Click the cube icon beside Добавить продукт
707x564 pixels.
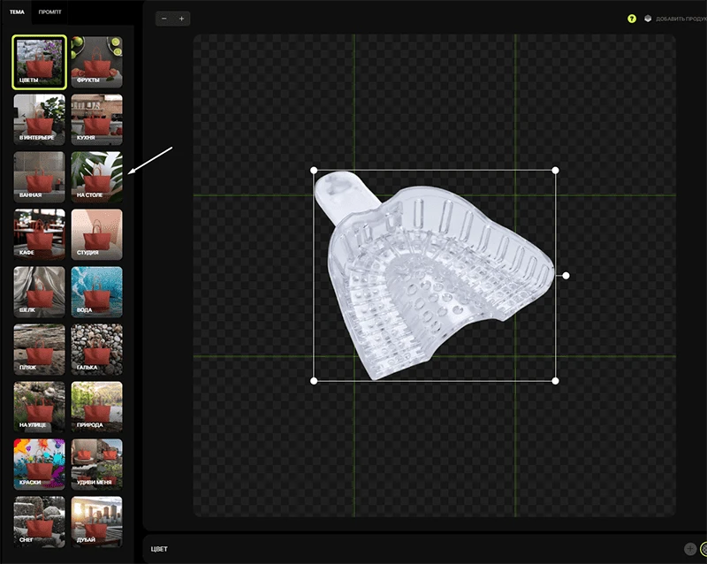648,19
